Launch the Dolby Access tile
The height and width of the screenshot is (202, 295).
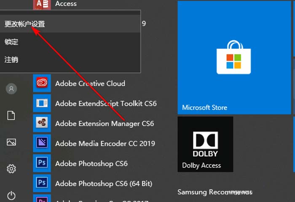pos(205,144)
